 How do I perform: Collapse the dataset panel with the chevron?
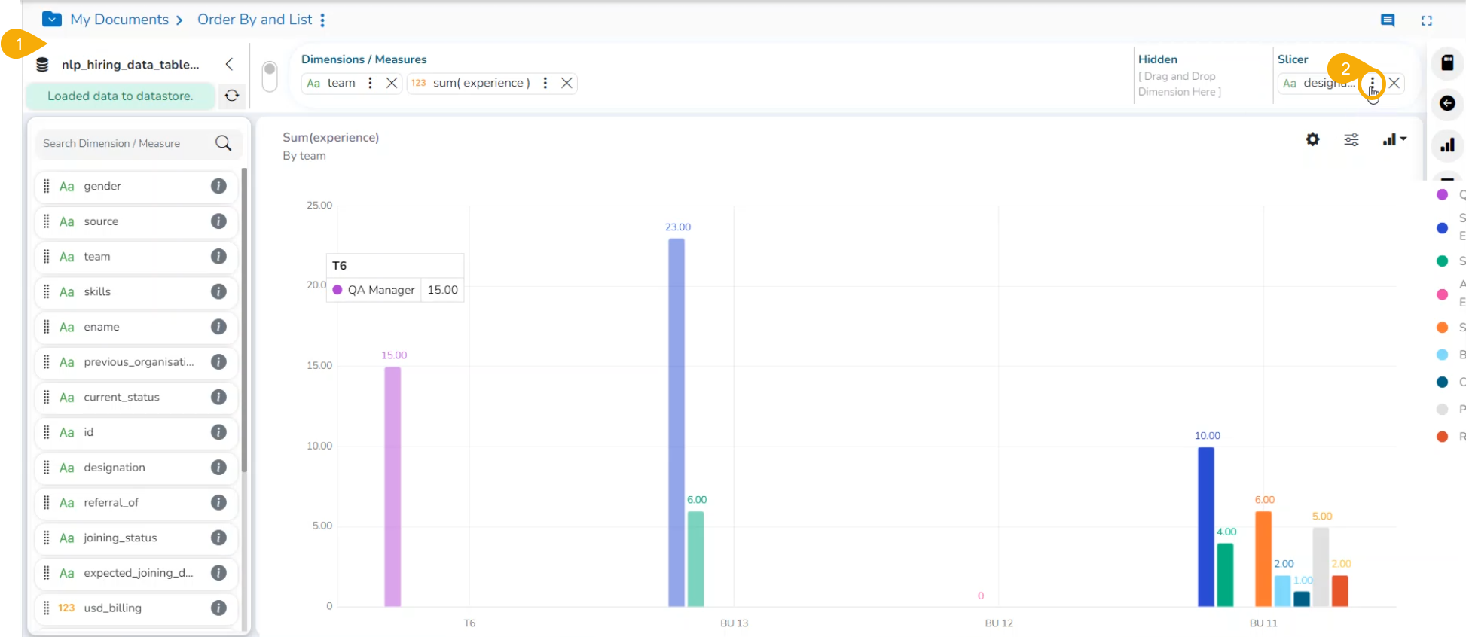tap(229, 65)
